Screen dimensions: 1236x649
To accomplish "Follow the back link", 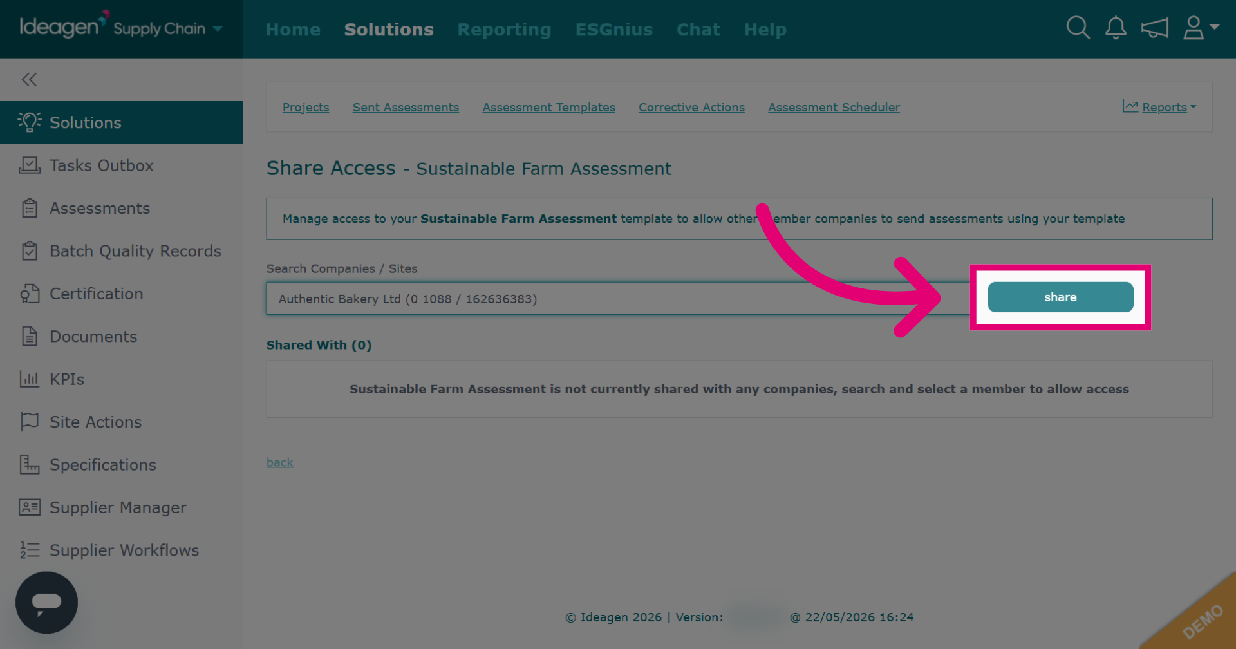I will point(279,462).
